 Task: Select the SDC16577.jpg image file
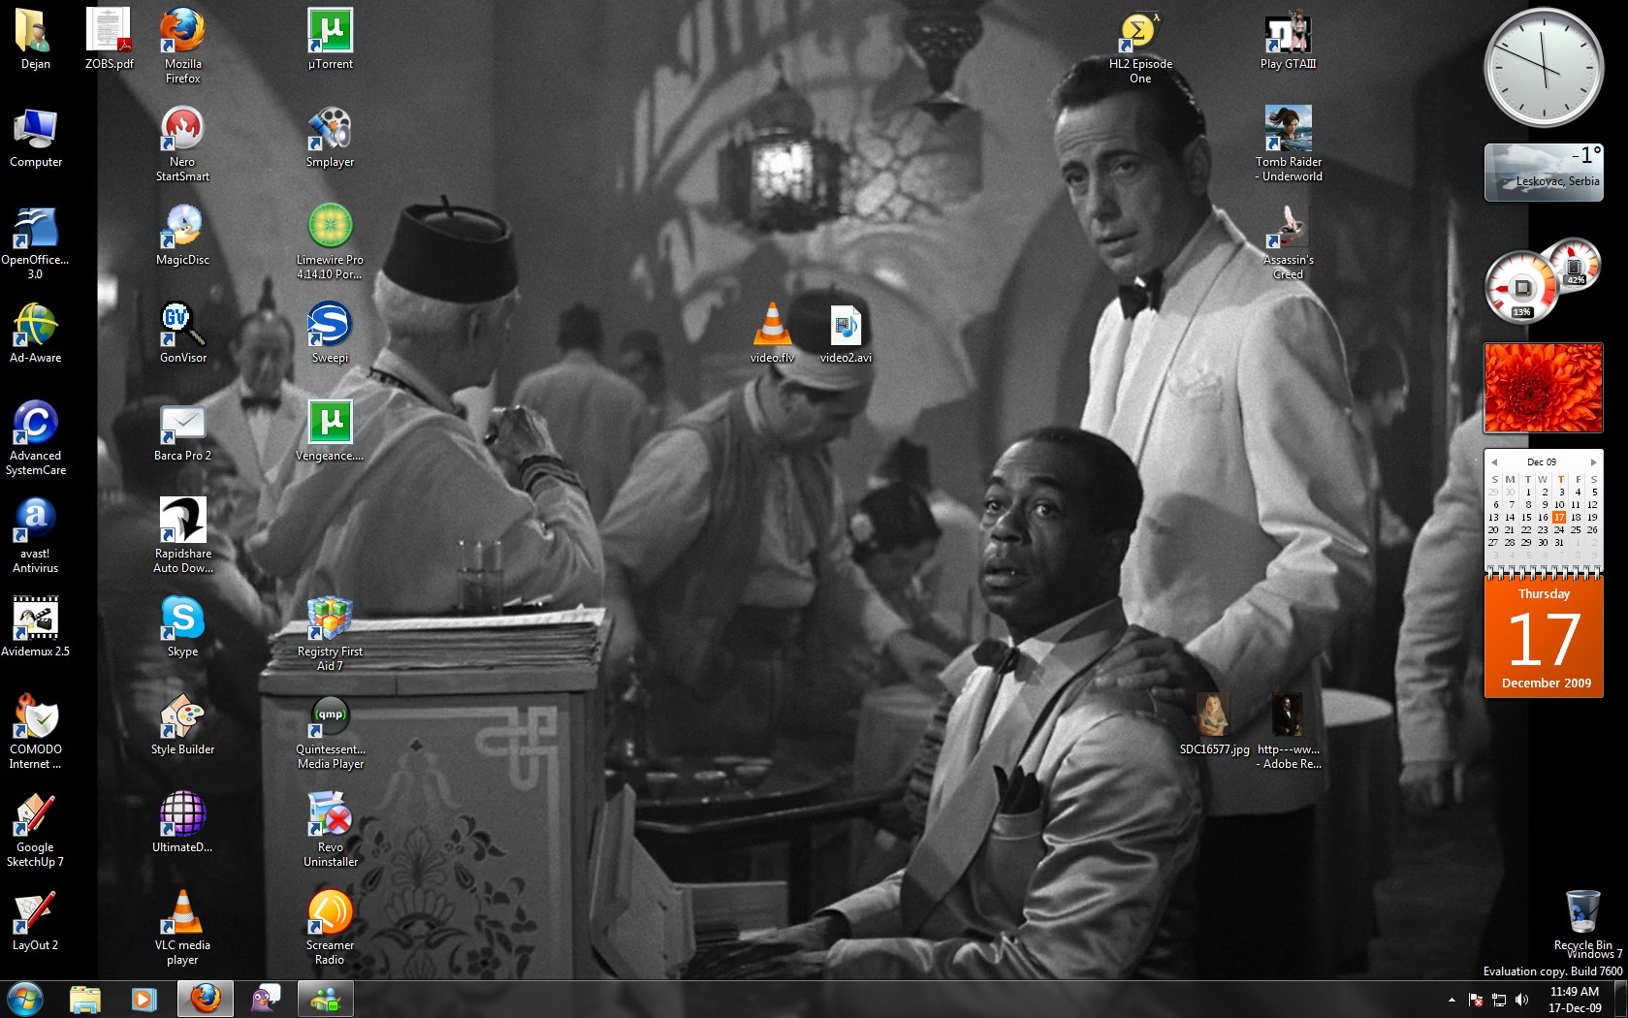click(1214, 724)
